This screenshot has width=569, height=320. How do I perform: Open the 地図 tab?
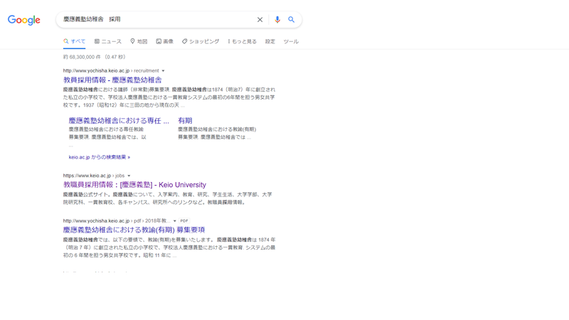point(139,41)
